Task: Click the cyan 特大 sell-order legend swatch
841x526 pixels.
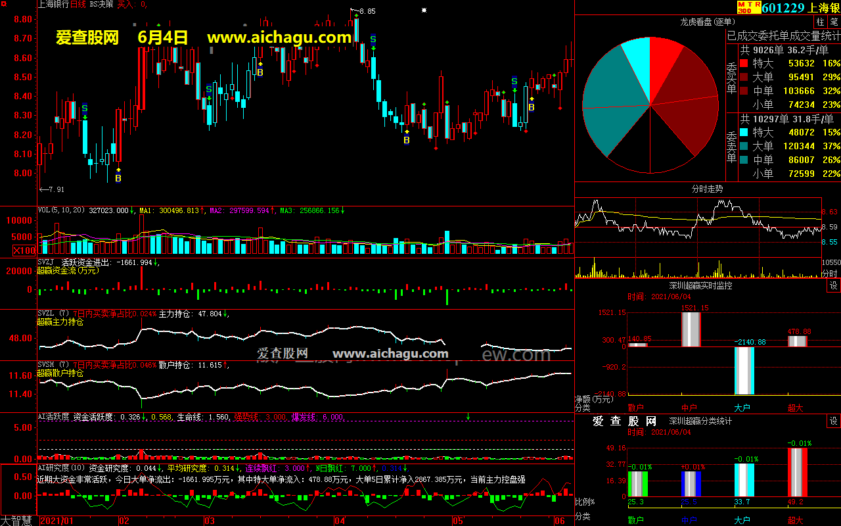Action: click(x=744, y=132)
